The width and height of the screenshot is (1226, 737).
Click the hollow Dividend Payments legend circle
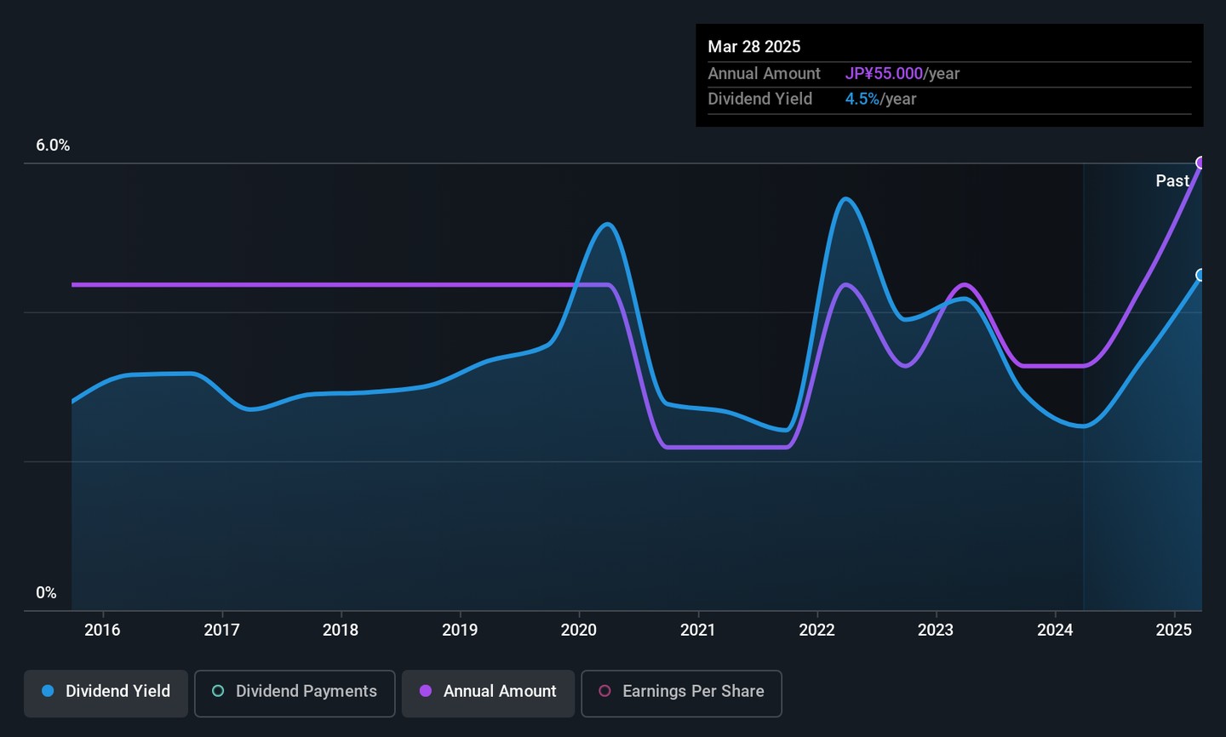[218, 691]
